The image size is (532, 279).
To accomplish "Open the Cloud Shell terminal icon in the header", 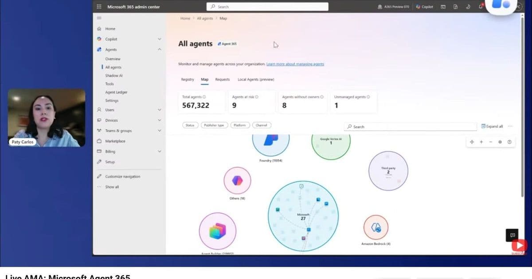I will [443, 7].
